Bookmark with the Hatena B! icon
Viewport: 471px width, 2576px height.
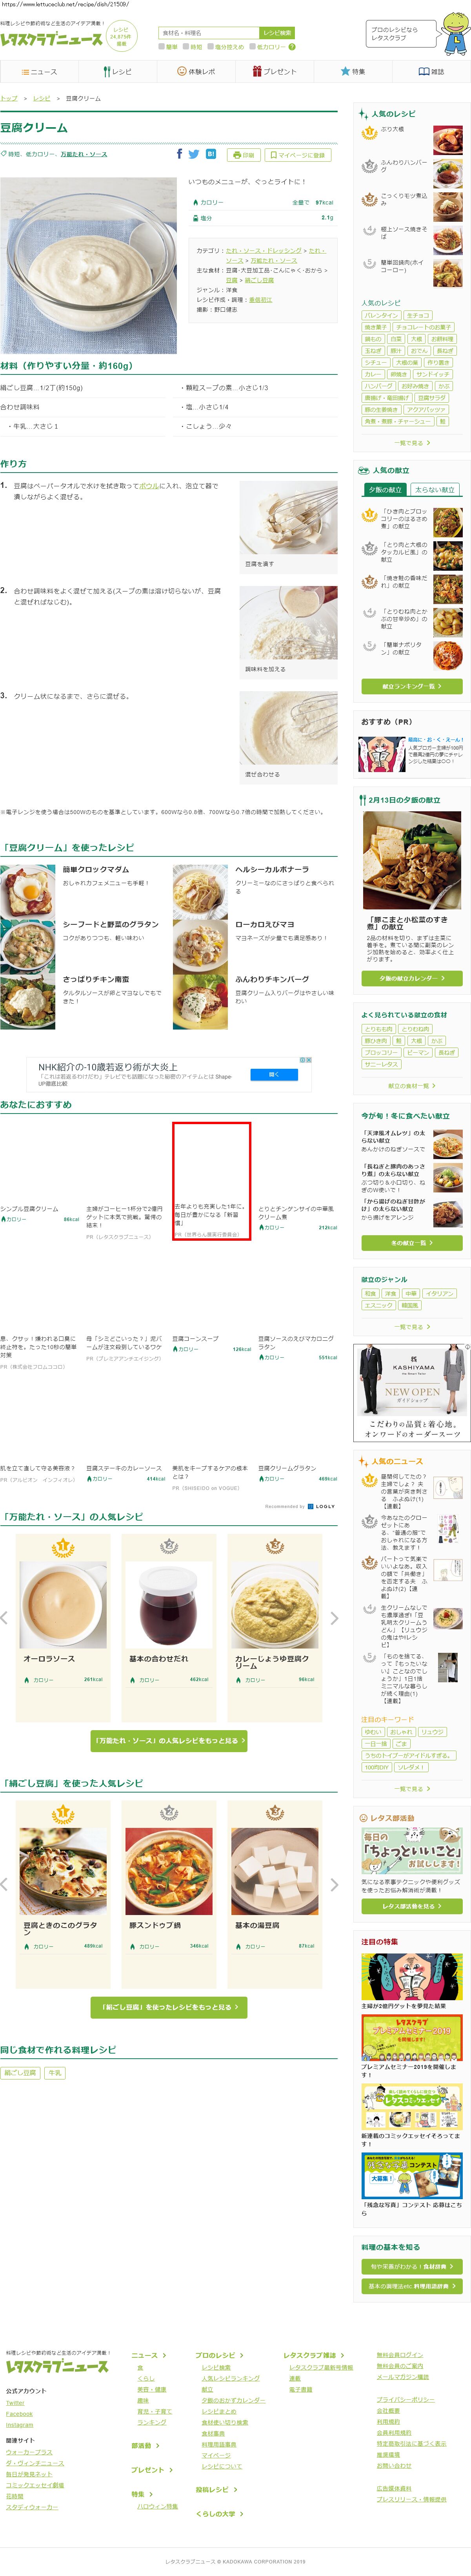pos(211,154)
